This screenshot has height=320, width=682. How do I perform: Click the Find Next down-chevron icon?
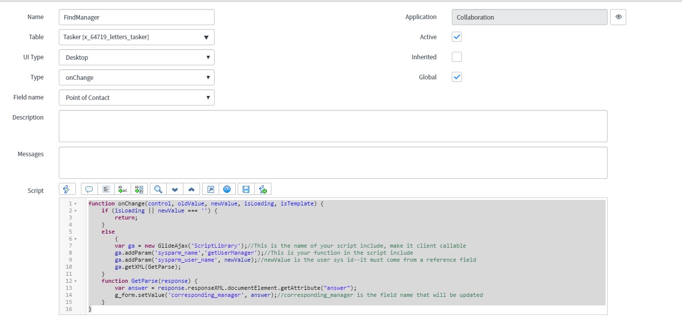tap(175, 189)
